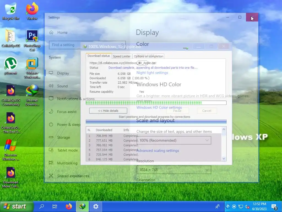Viewport: 282px width, 212px height.
Task: Open Task View on the taskbar
Action: tap(55, 206)
